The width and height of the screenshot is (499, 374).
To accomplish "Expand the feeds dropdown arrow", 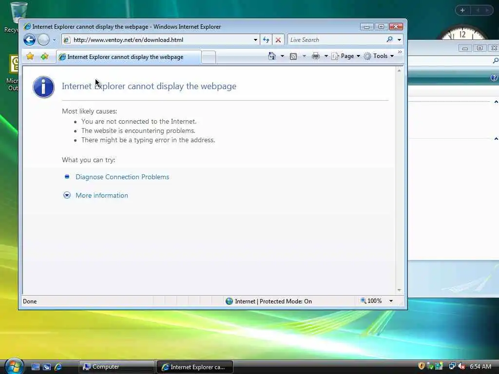I will [304, 56].
